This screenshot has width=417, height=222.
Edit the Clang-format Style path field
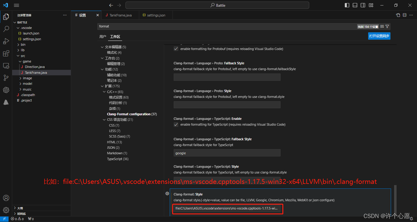[227, 208]
